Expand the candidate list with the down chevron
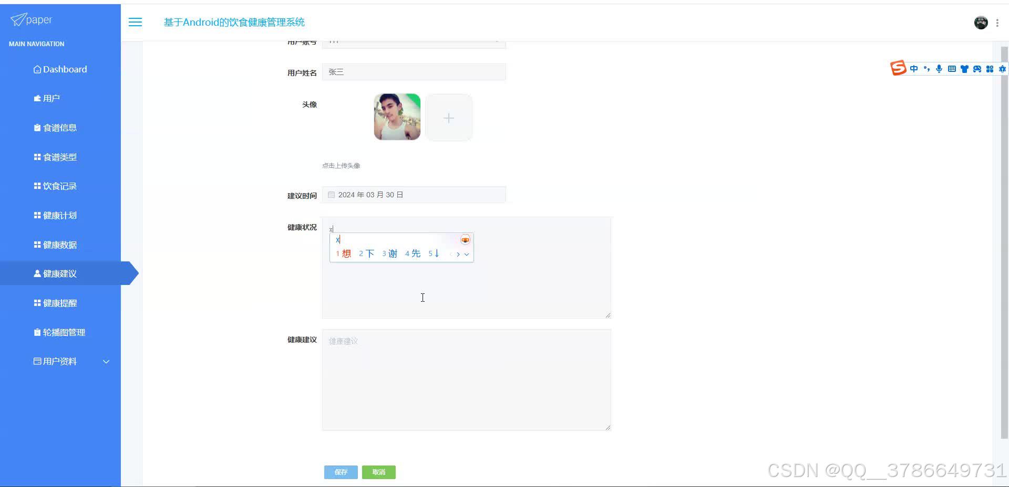1009x487 pixels. (467, 255)
